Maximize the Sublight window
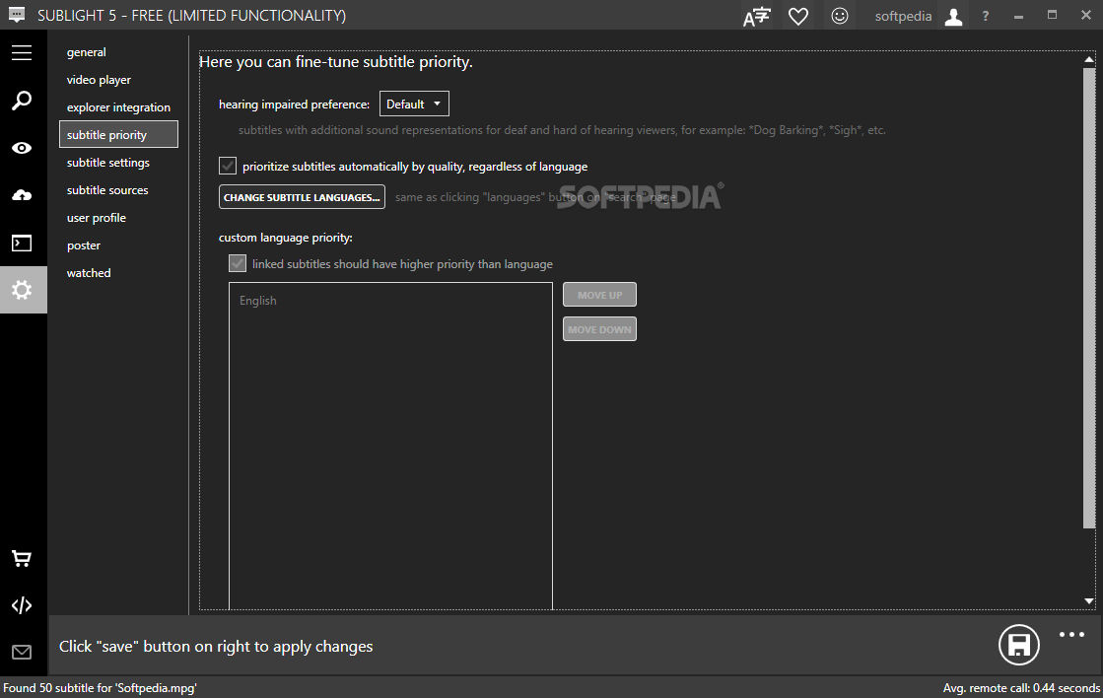Image resolution: width=1103 pixels, height=698 pixels. [1052, 15]
